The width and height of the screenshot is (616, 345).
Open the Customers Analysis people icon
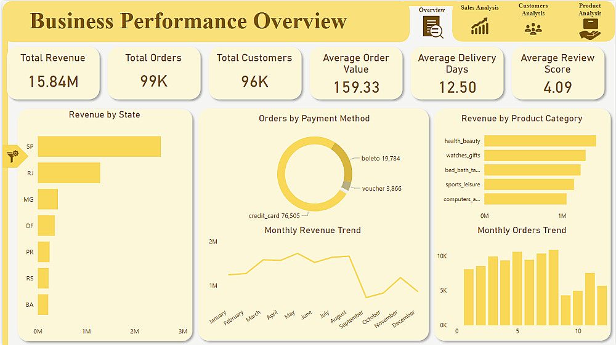tap(533, 29)
